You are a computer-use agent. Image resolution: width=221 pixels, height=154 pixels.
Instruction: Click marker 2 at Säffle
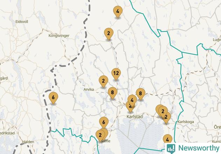(x=100, y=135)
